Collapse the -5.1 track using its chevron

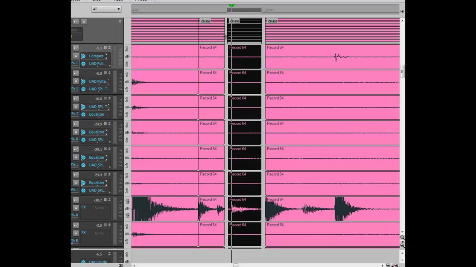click(109, 48)
